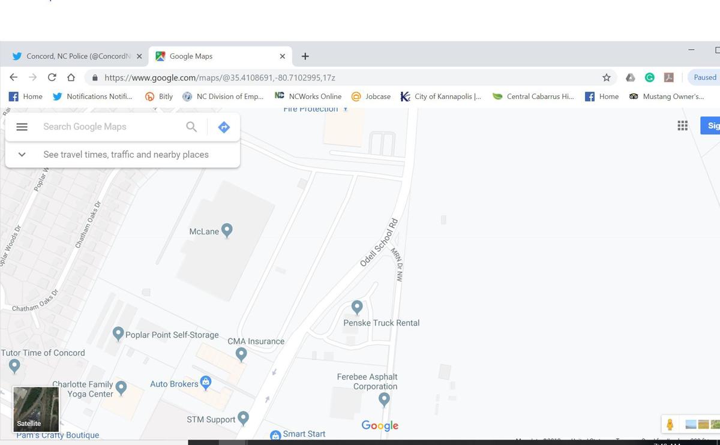This screenshot has height=445, width=720.
Task: Click the address bar URL
Action: click(220, 77)
